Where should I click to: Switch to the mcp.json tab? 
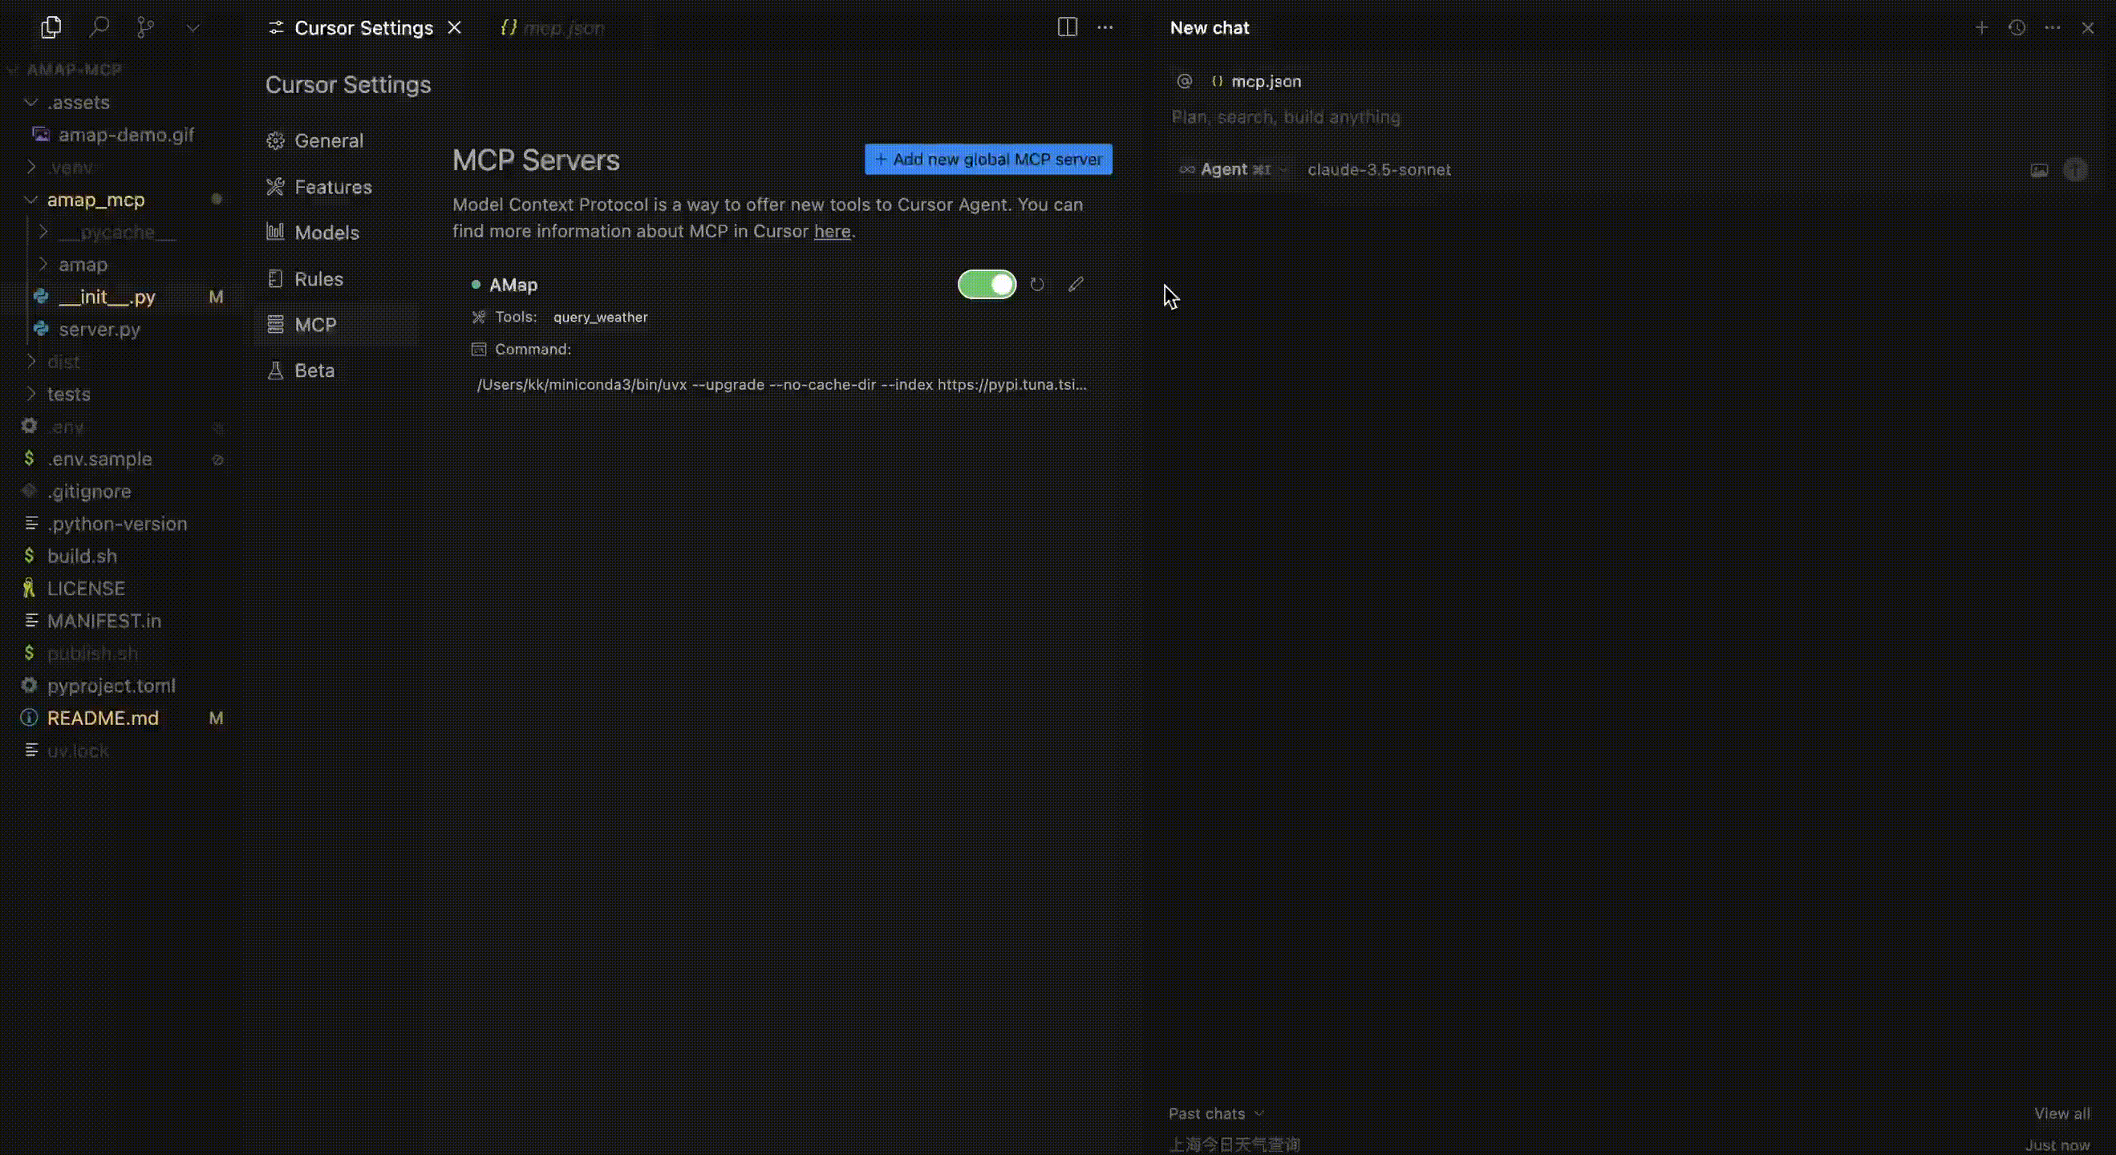coord(562,28)
